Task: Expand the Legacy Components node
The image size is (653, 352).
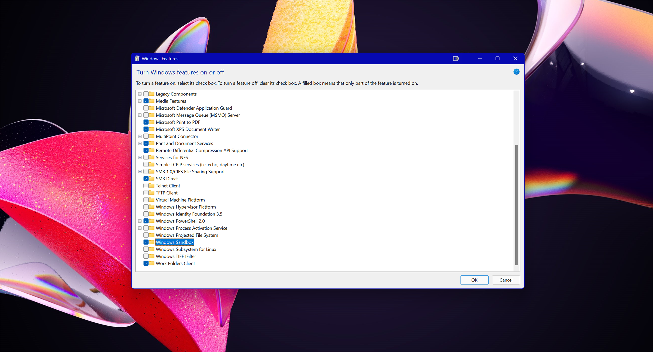Action: [x=140, y=94]
